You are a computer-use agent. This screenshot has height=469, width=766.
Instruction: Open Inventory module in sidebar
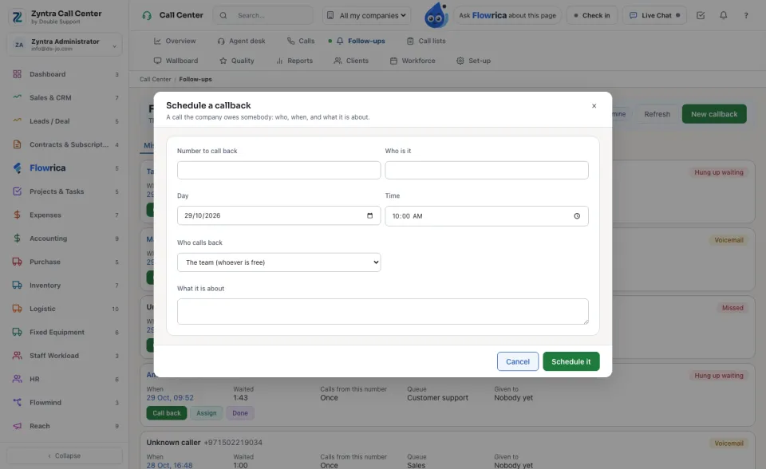[x=65, y=286]
